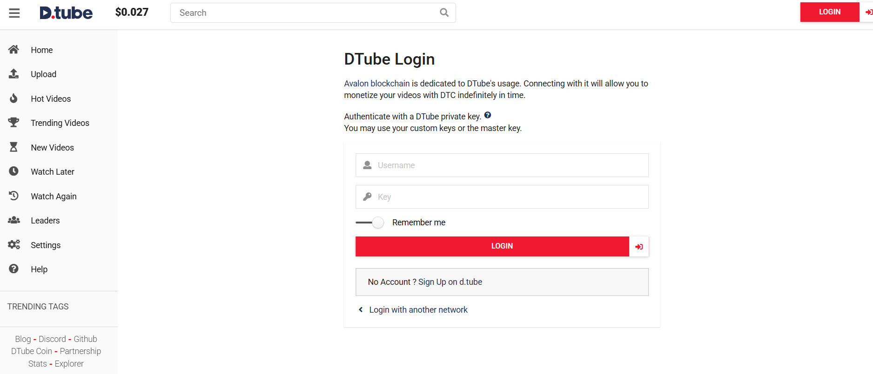
Task: Open the Explorer footer link
Action: click(69, 364)
